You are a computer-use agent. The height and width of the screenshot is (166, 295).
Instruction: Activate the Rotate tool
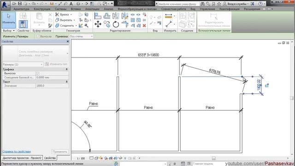116,24
